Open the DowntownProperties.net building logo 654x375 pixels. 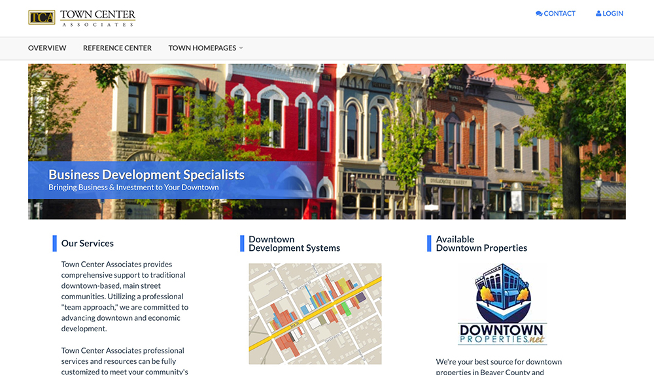(x=502, y=304)
